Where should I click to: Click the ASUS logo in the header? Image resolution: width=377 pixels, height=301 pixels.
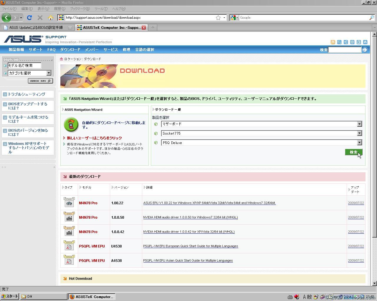click(x=23, y=39)
